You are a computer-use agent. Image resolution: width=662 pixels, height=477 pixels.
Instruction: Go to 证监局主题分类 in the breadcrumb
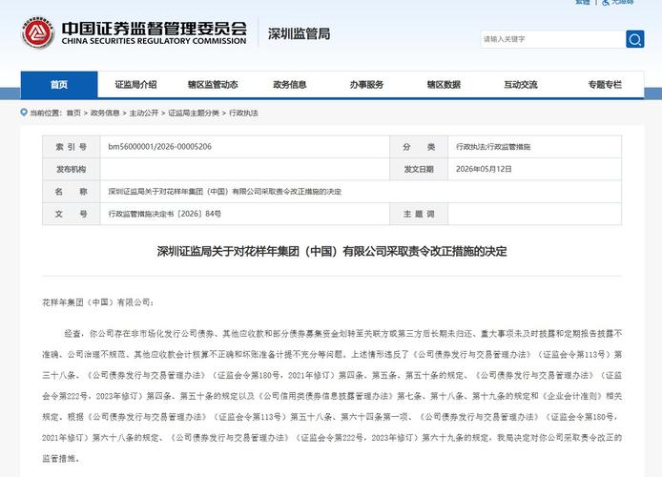coord(194,113)
